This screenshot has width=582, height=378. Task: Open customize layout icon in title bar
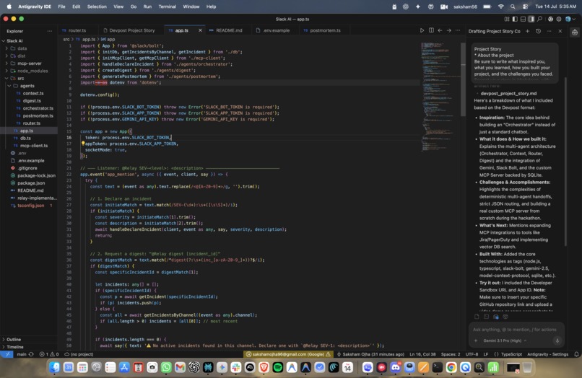click(x=507, y=19)
